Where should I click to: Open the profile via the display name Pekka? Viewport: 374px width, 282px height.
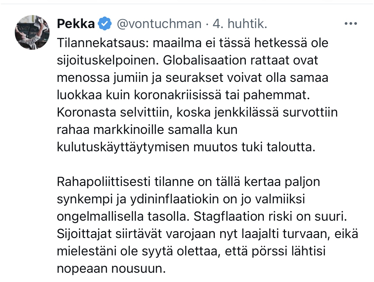pyautogui.click(x=76, y=24)
